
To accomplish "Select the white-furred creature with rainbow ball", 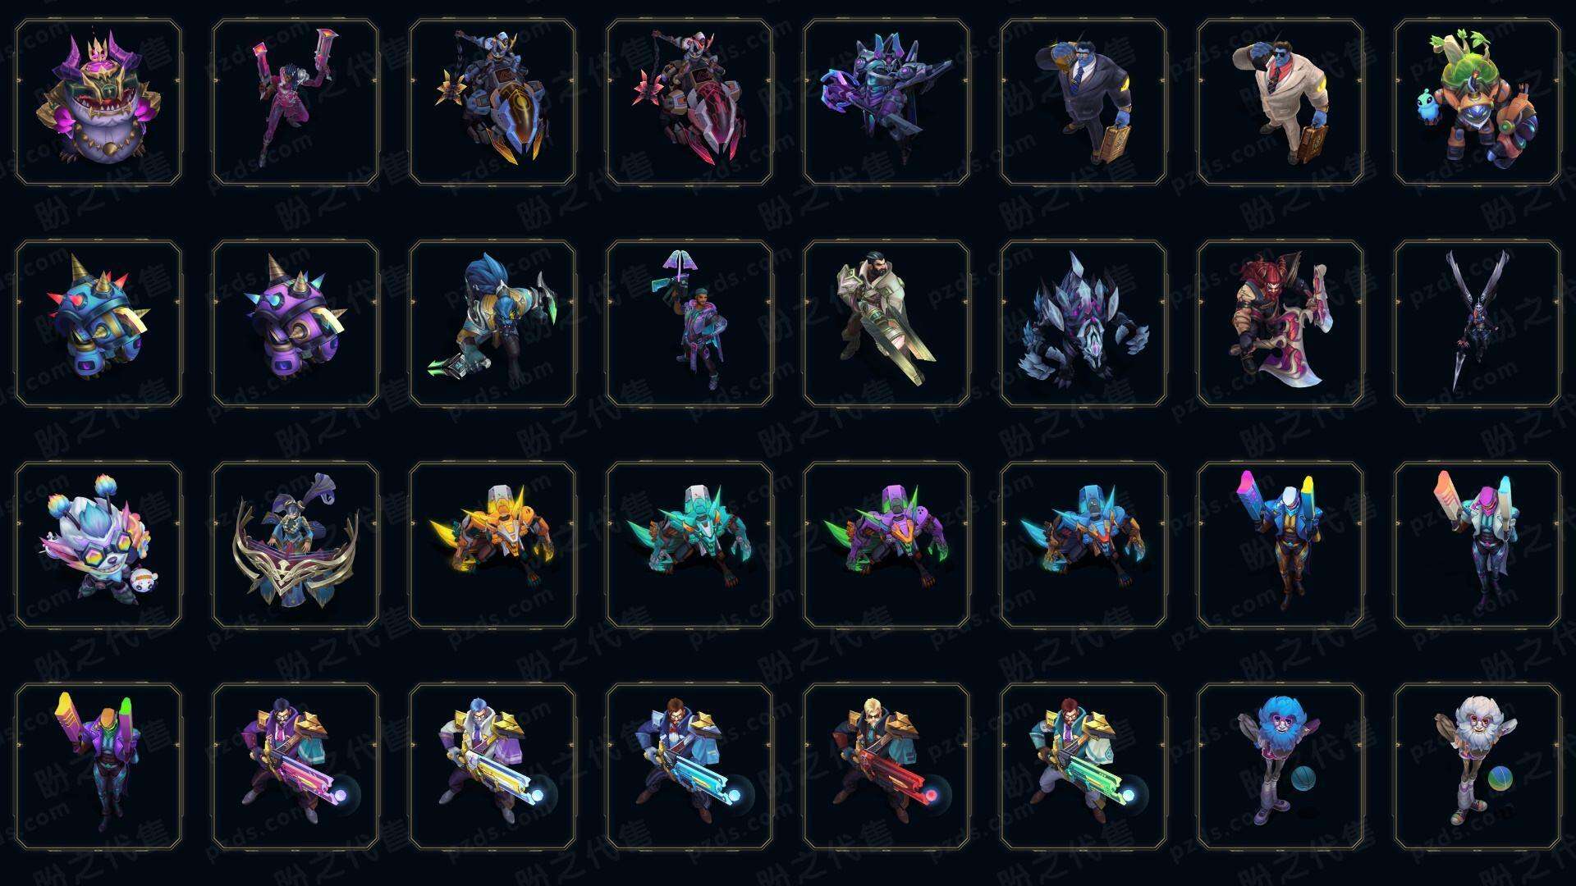I will coord(1477,766).
